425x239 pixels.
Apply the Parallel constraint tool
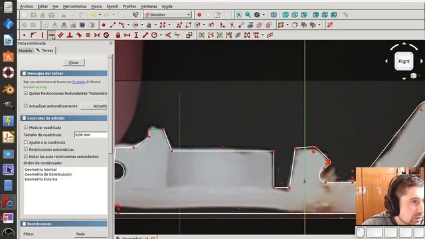click(60, 35)
